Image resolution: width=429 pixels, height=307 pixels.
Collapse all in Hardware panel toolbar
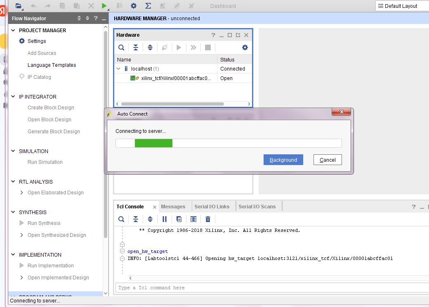pyautogui.click(x=136, y=47)
